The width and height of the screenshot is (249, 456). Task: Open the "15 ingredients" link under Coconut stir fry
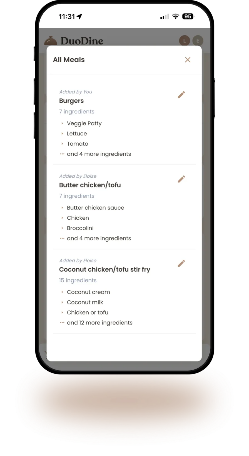[78, 280]
